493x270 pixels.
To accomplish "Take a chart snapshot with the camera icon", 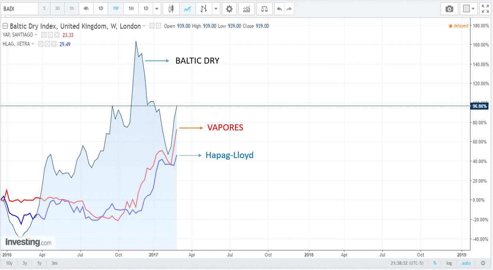I will pyautogui.click(x=449, y=8).
